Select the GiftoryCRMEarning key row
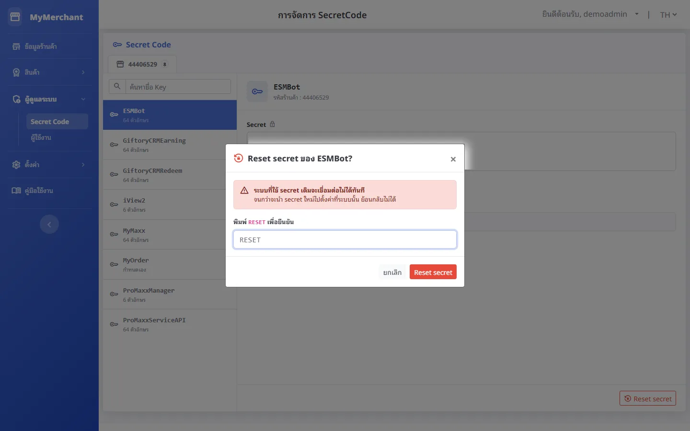The height and width of the screenshot is (431, 690). [170, 145]
